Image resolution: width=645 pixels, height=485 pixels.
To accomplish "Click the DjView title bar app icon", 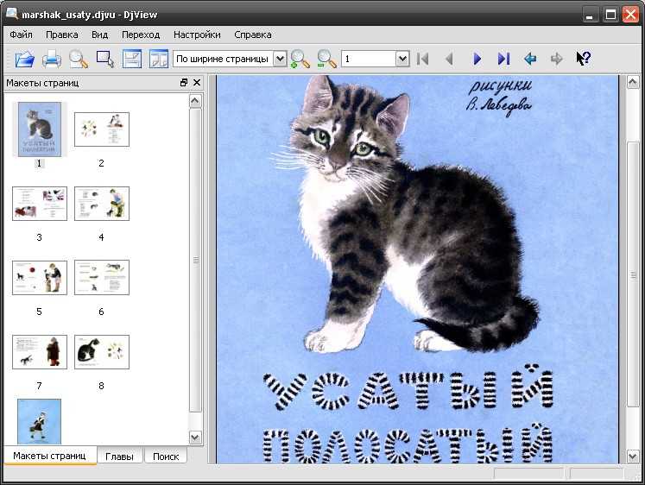I will [11, 14].
